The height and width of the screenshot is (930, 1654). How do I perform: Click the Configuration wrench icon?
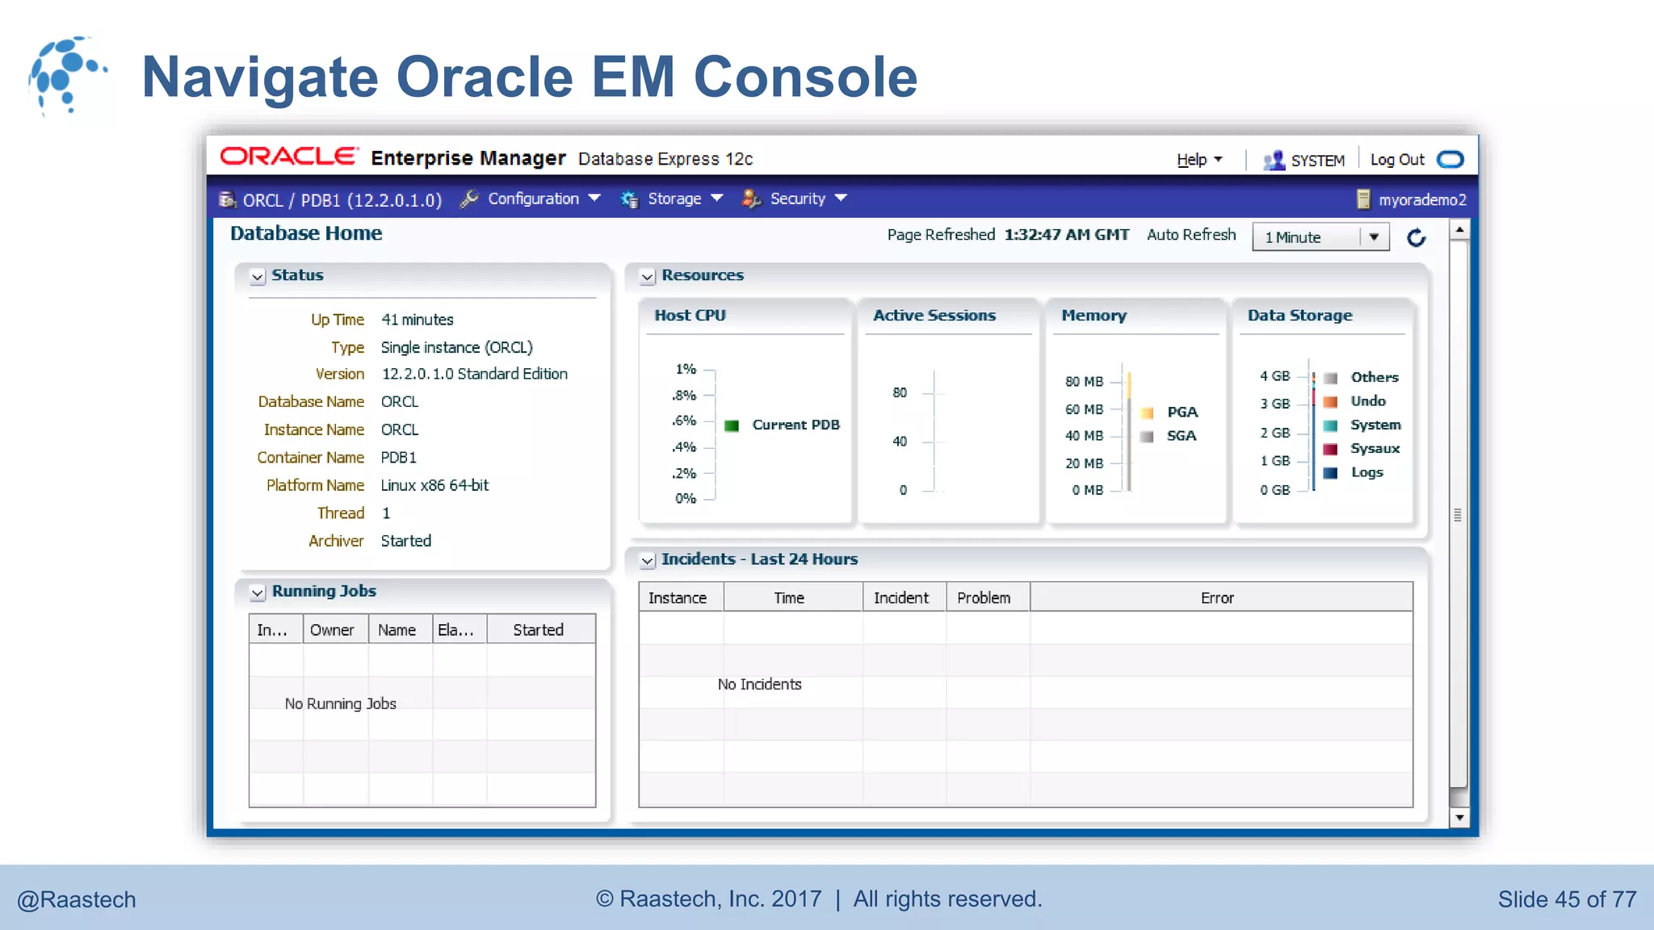click(x=469, y=199)
